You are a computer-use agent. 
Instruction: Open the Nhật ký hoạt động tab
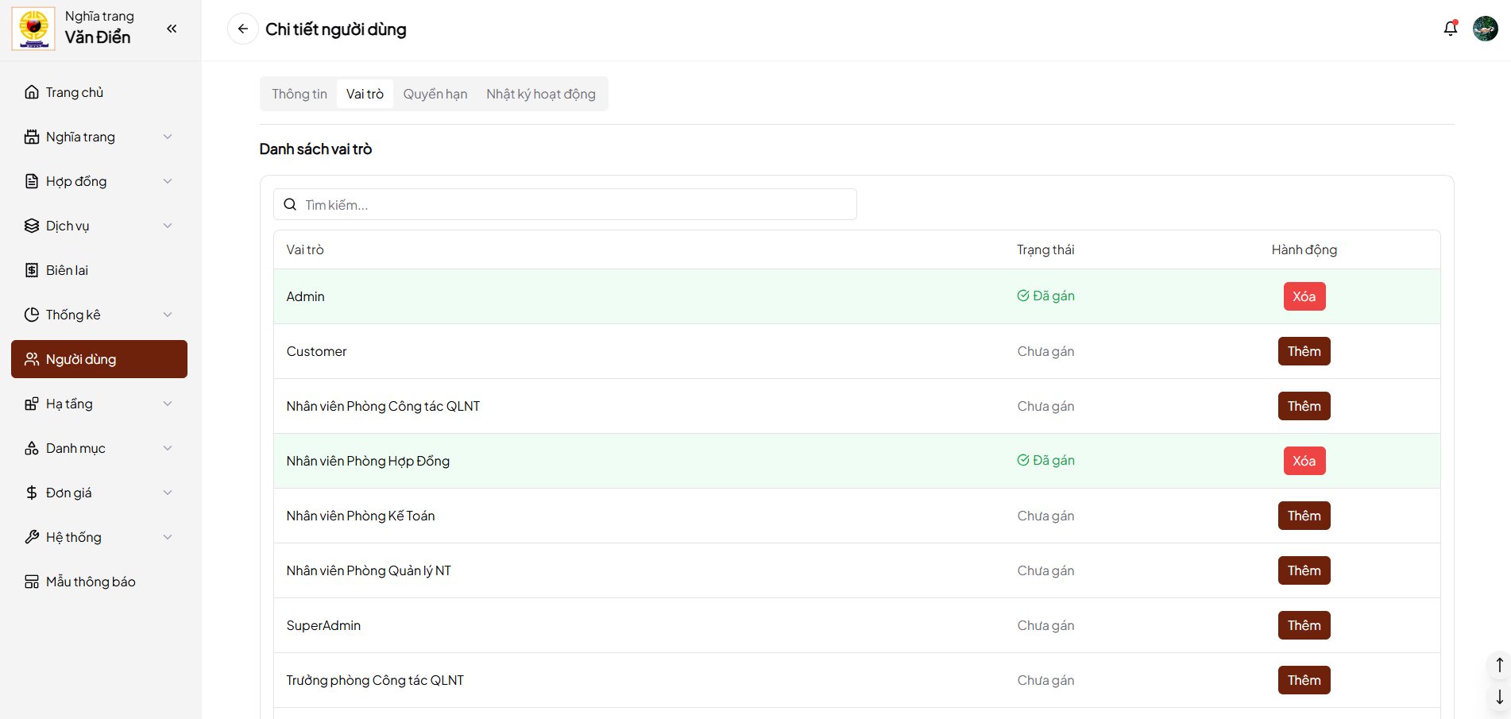pos(540,94)
